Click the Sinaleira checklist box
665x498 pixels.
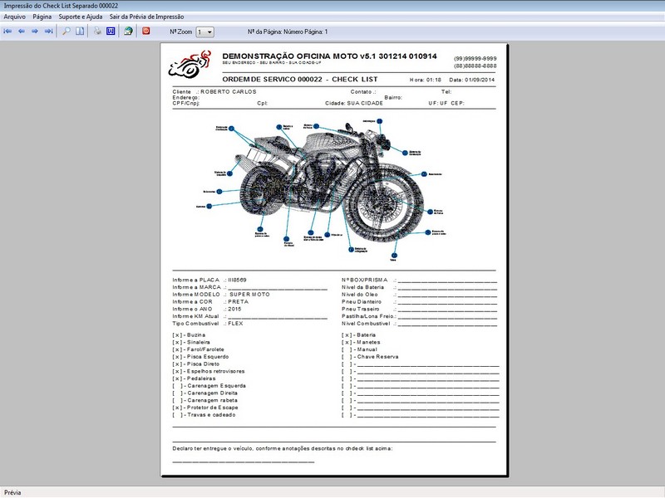[177, 342]
